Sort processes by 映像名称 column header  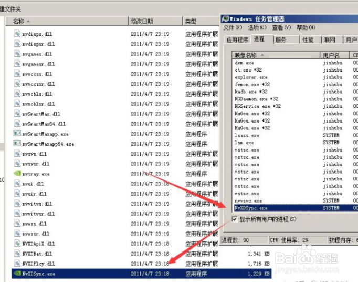tap(276, 55)
